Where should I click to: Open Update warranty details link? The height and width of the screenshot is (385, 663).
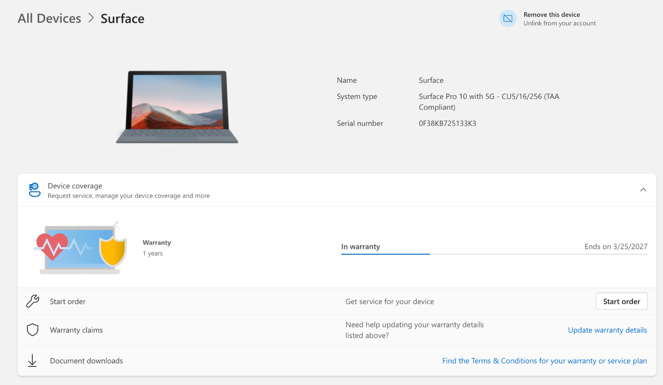[x=607, y=330]
